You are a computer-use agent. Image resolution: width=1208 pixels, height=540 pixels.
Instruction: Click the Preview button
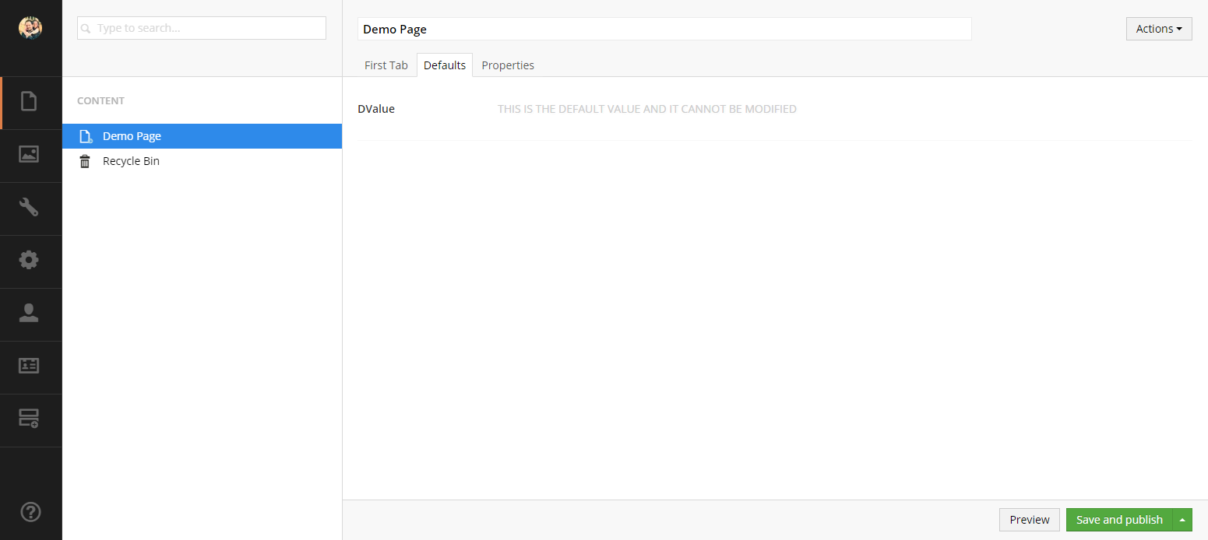click(x=1029, y=520)
